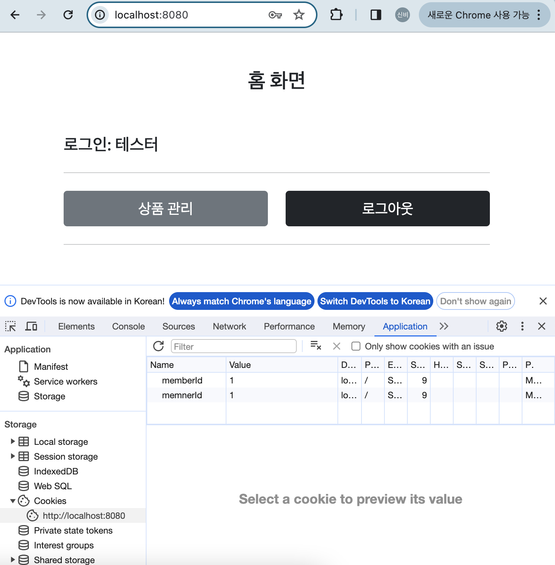The image size is (555, 565).
Task: Choose Switch DevTools to Korean
Action: [375, 301]
